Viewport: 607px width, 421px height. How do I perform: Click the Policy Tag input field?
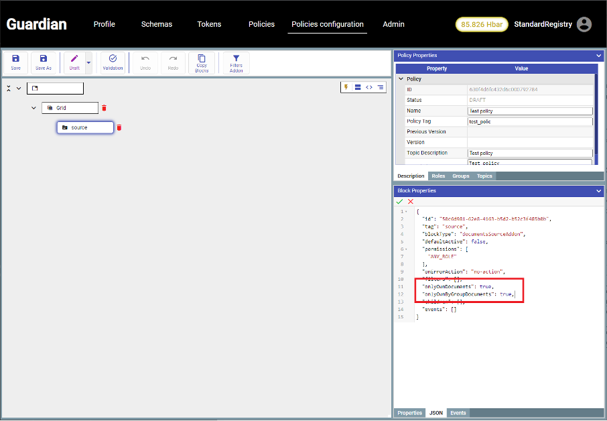(x=529, y=122)
